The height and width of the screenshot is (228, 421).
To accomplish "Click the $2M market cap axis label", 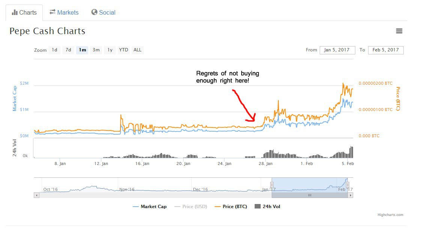I will [x=24, y=83].
